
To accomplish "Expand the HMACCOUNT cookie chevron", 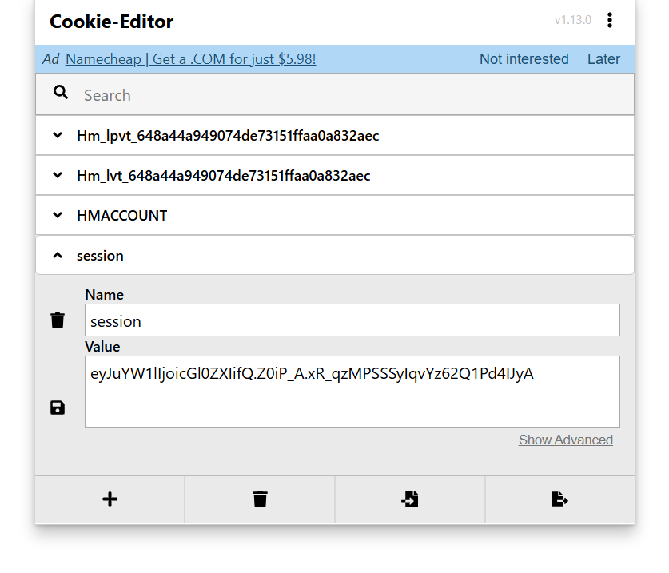I will tap(58, 216).
